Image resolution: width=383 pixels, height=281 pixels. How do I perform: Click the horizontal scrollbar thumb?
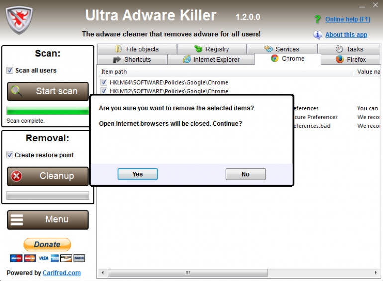tap(188, 272)
